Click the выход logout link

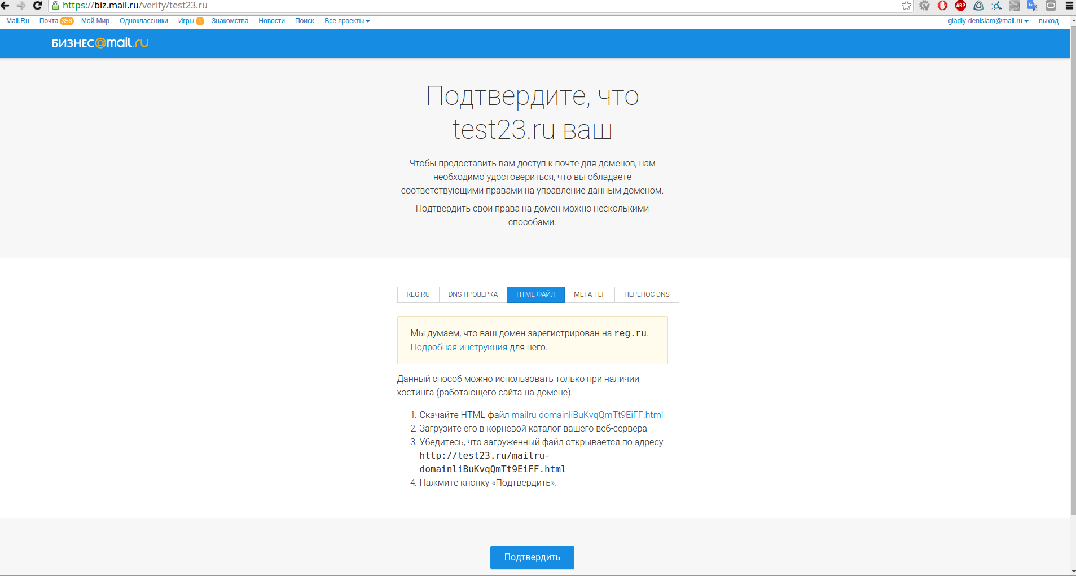click(1048, 21)
